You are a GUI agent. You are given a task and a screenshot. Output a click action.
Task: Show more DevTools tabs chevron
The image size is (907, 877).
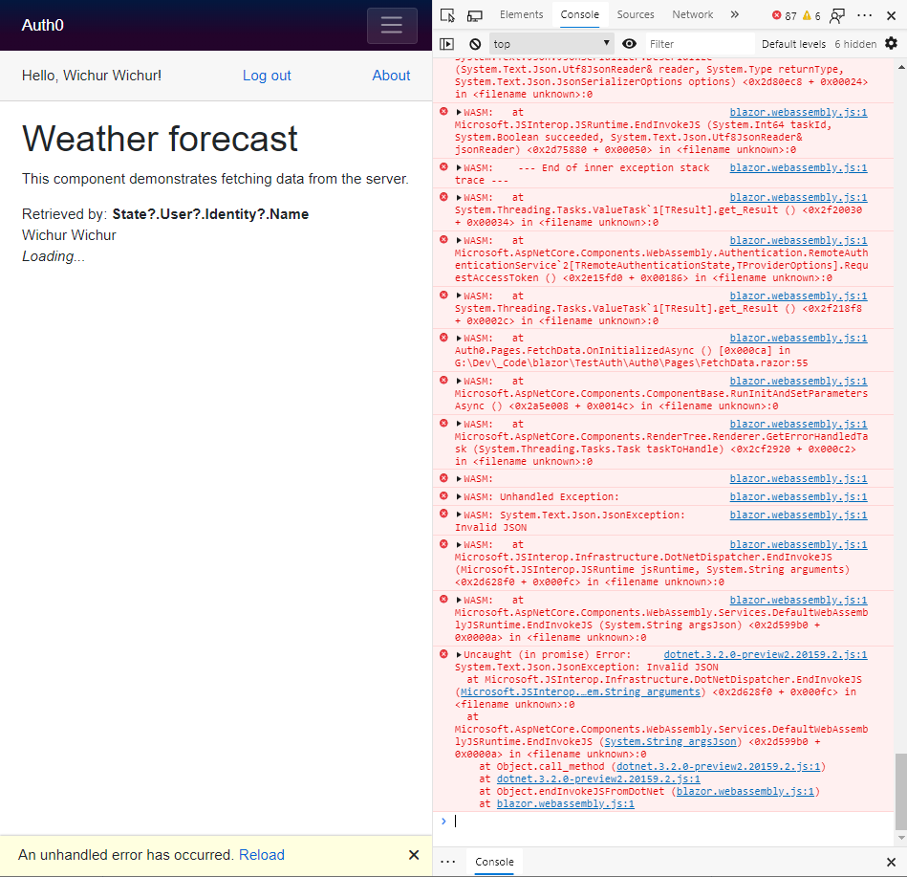(735, 14)
